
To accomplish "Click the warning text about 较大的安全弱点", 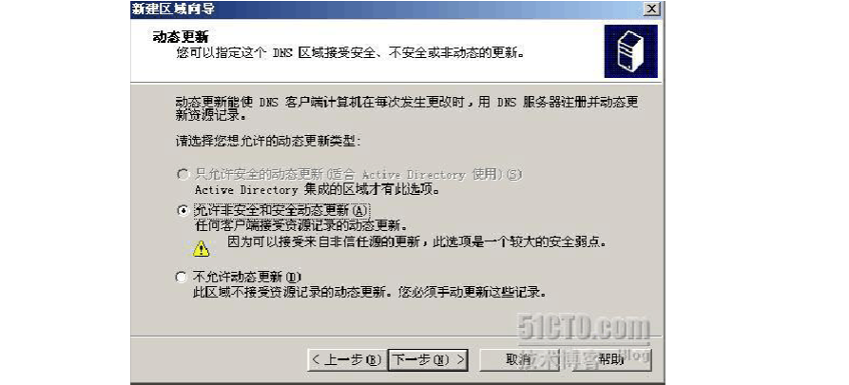I will 416,241.
